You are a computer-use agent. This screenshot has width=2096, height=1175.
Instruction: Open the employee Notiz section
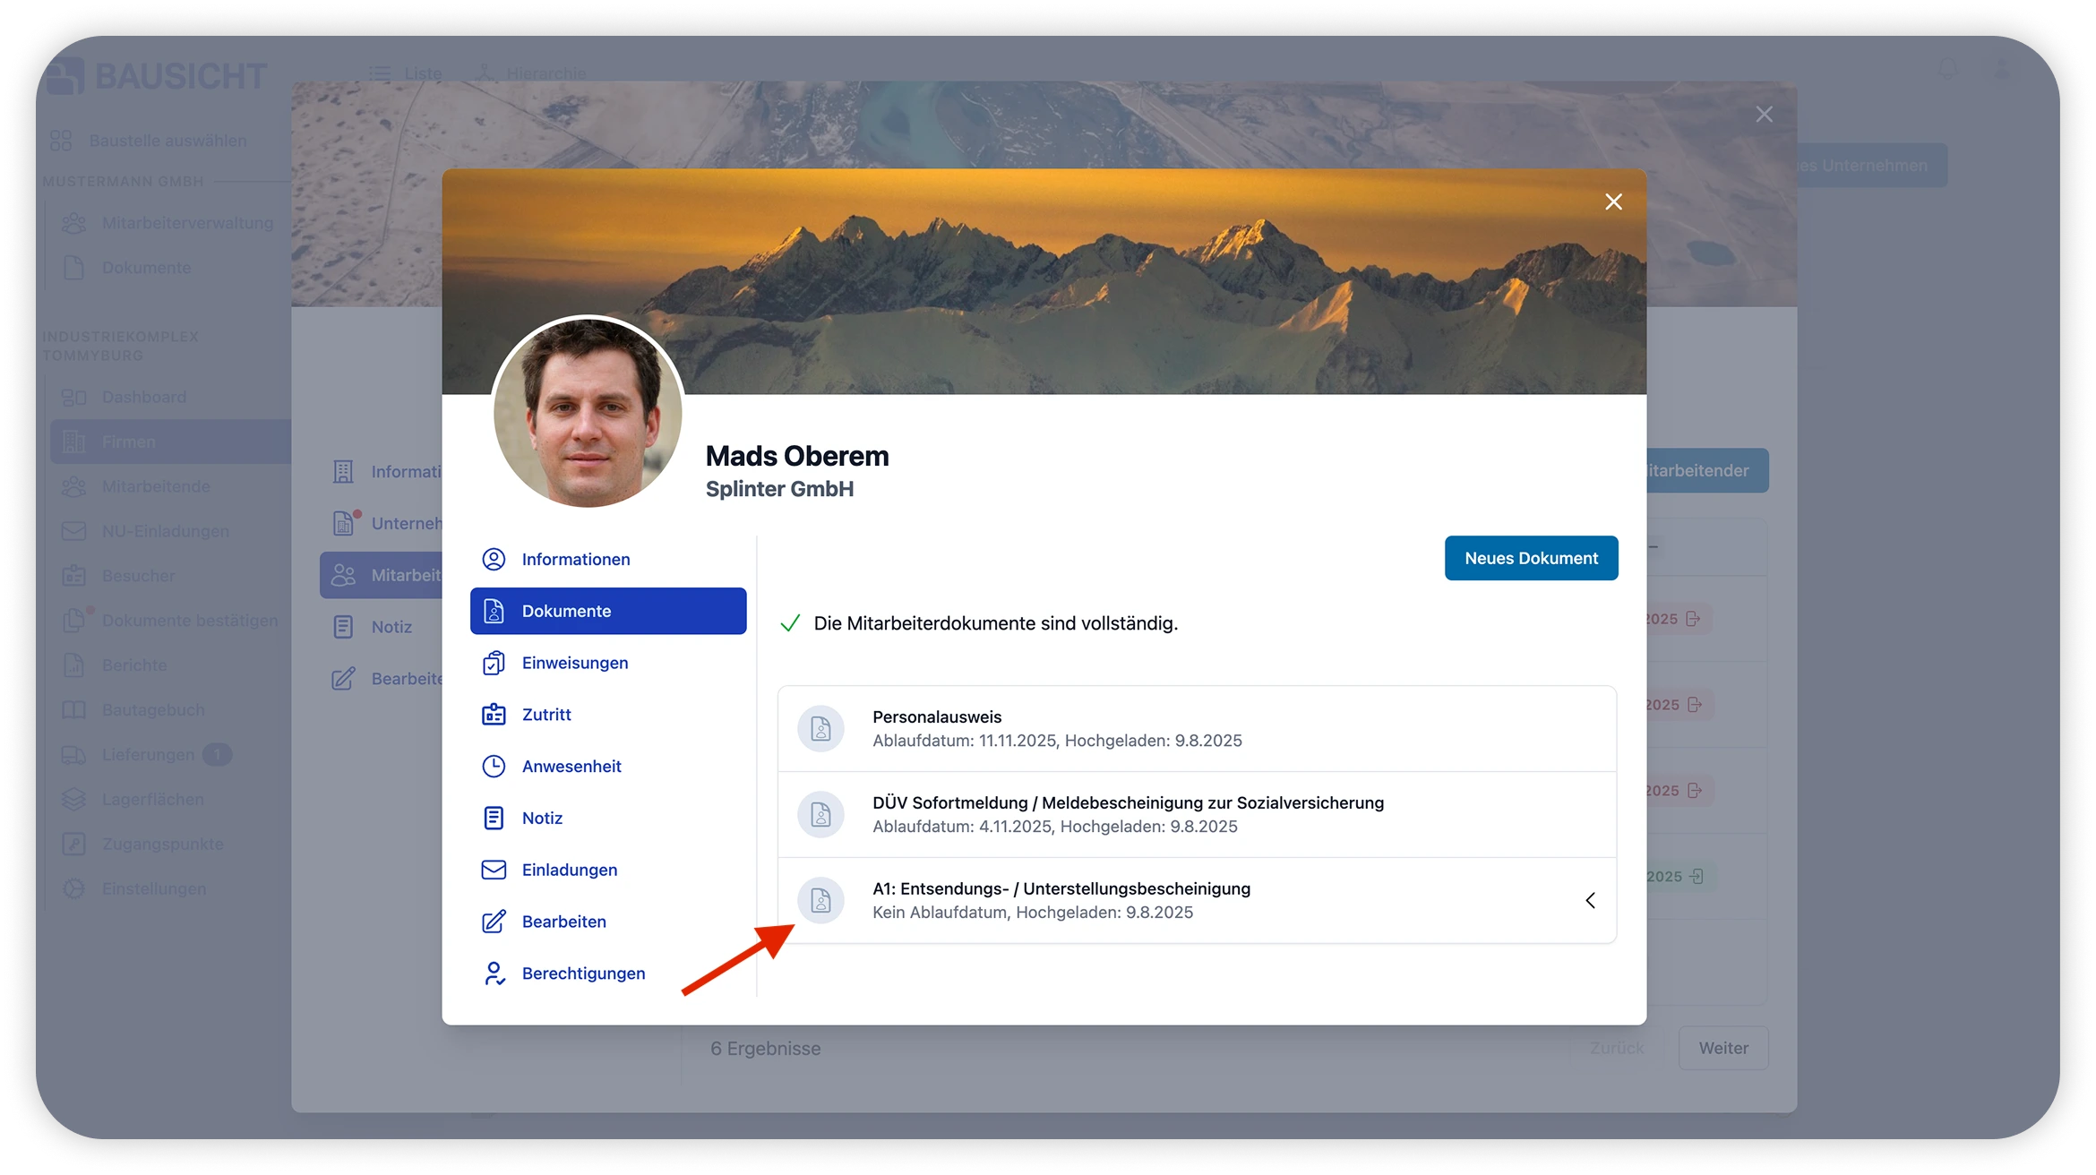pyautogui.click(x=607, y=818)
